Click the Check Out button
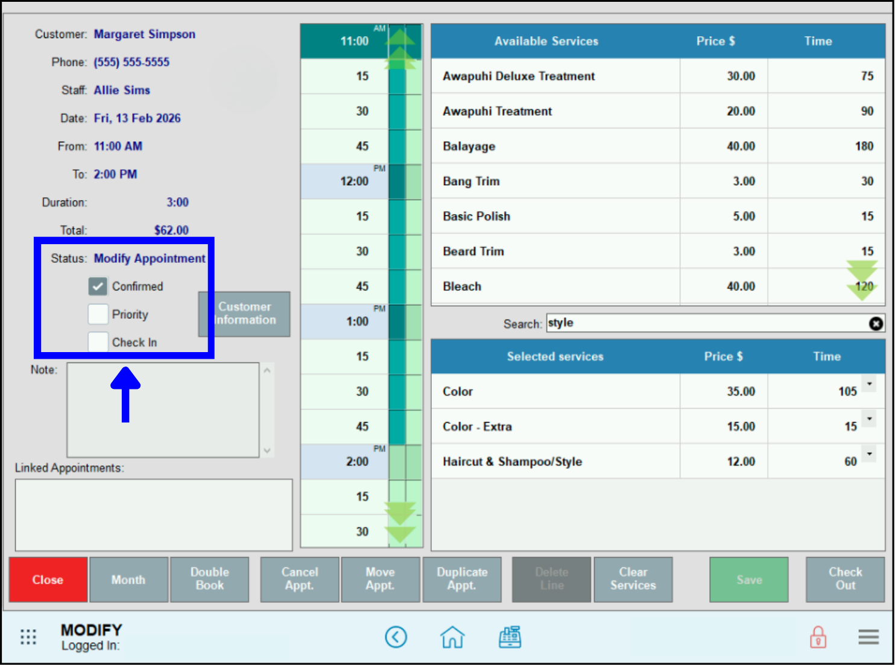 coord(844,579)
